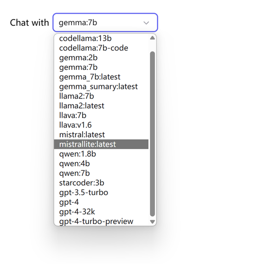Select gpt-4-turbo-preview at list bottom
The image size is (258, 264).
[101, 221]
